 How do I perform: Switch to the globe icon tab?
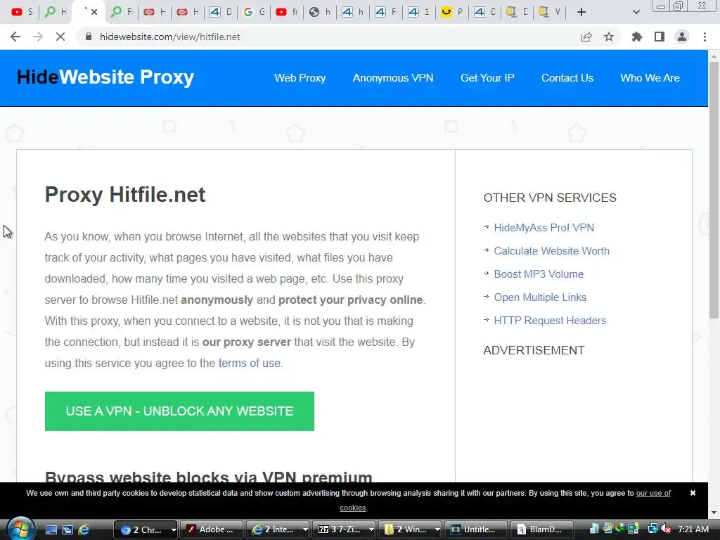click(x=320, y=12)
